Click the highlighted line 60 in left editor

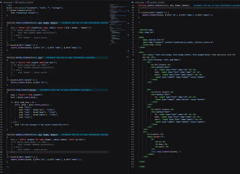[x=58, y=152]
